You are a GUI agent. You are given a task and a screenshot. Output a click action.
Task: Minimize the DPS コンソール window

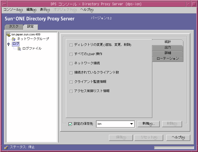(x=188, y=4)
